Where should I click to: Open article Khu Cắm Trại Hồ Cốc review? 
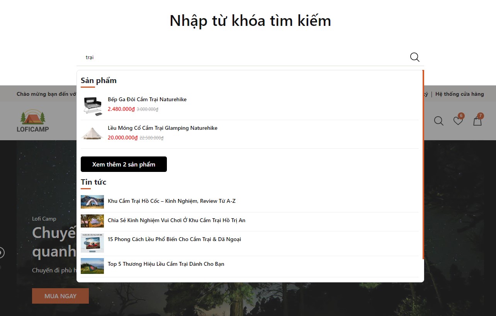(172, 201)
